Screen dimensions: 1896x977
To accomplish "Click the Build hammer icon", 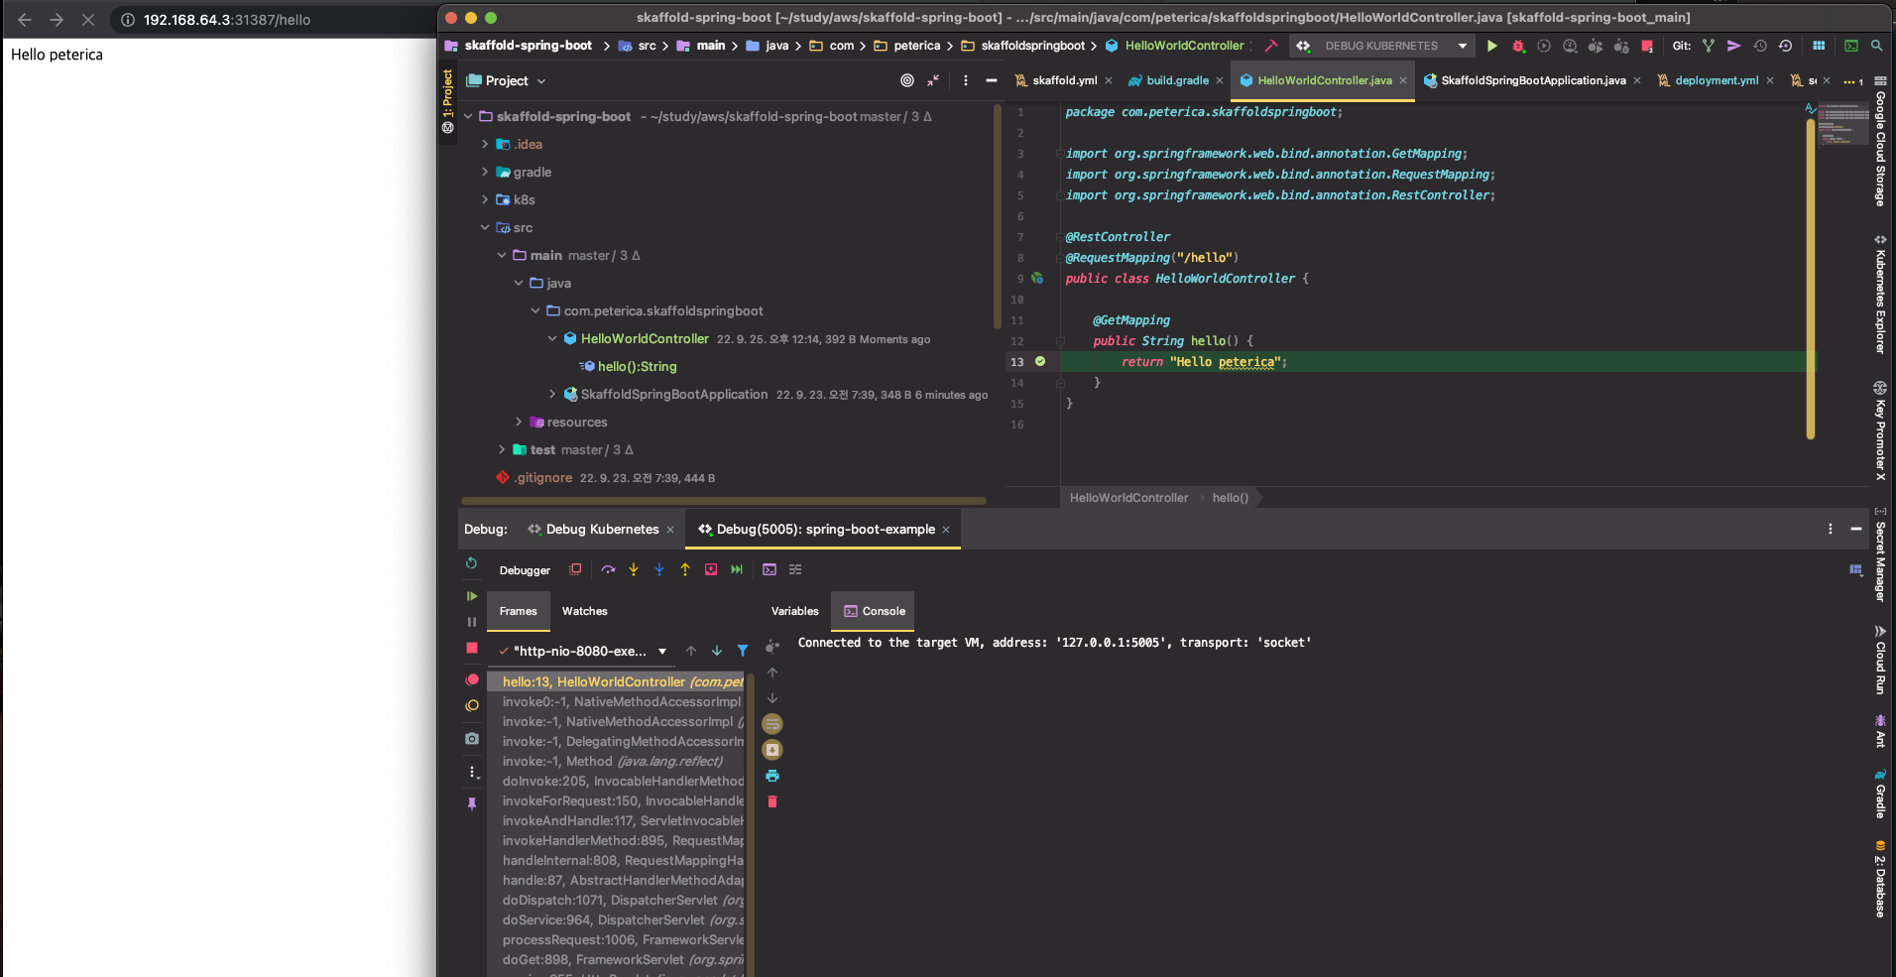I will (x=1270, y=46).
